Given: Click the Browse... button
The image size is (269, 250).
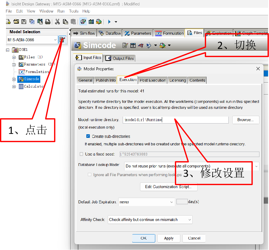Looking at the screenshot, I should pyautogui.click(x=245, y=120).
